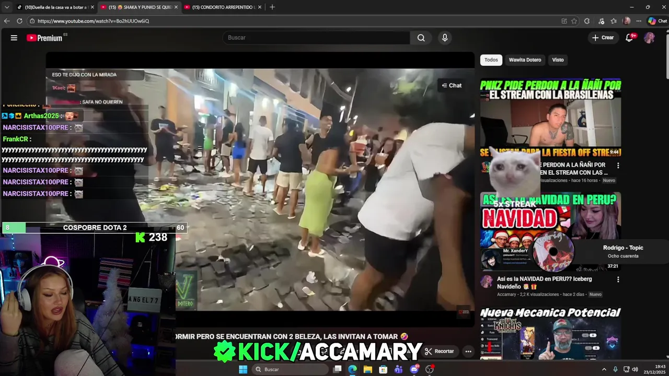Open Microsoft Edge from the taskbar

(x=352, y=369)
